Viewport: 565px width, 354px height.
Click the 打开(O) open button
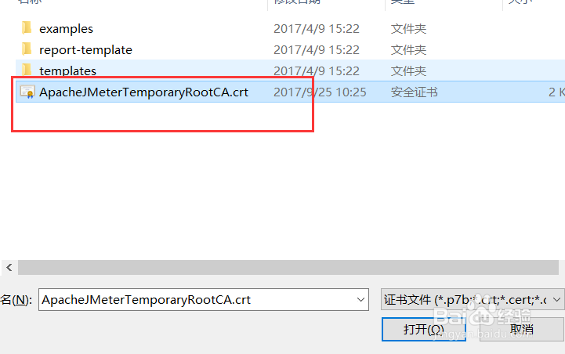click(x=424, y=329)
